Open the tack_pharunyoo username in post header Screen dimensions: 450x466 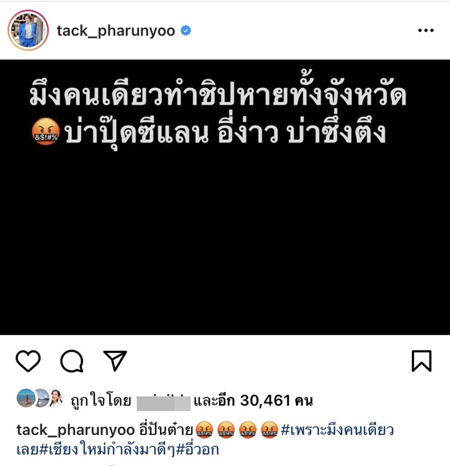click(116, 31)
